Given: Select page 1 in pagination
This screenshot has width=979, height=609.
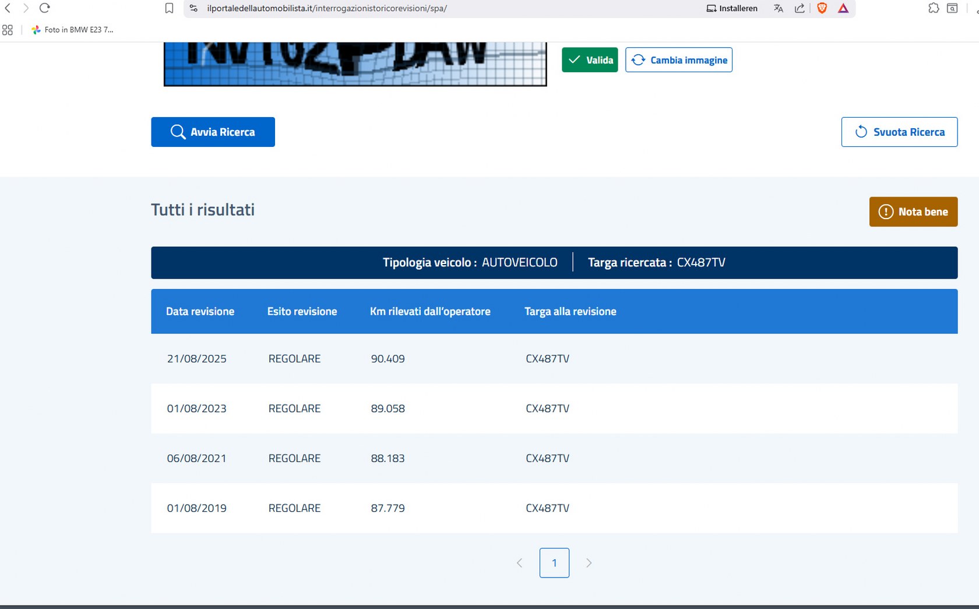Looking at the screenshot, I should click(x=554, y=563).
